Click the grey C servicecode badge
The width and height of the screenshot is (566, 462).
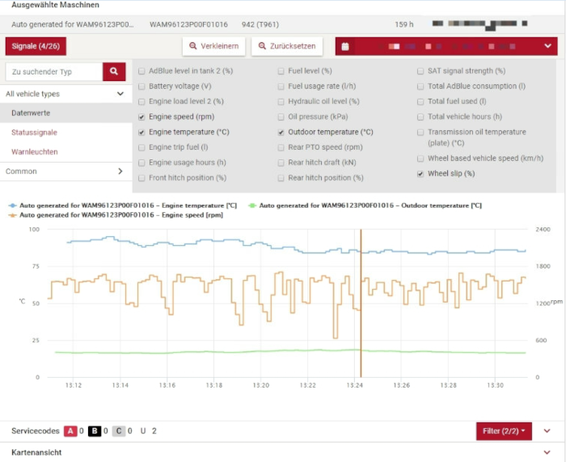pyautogui.click(x=118, y=431)
